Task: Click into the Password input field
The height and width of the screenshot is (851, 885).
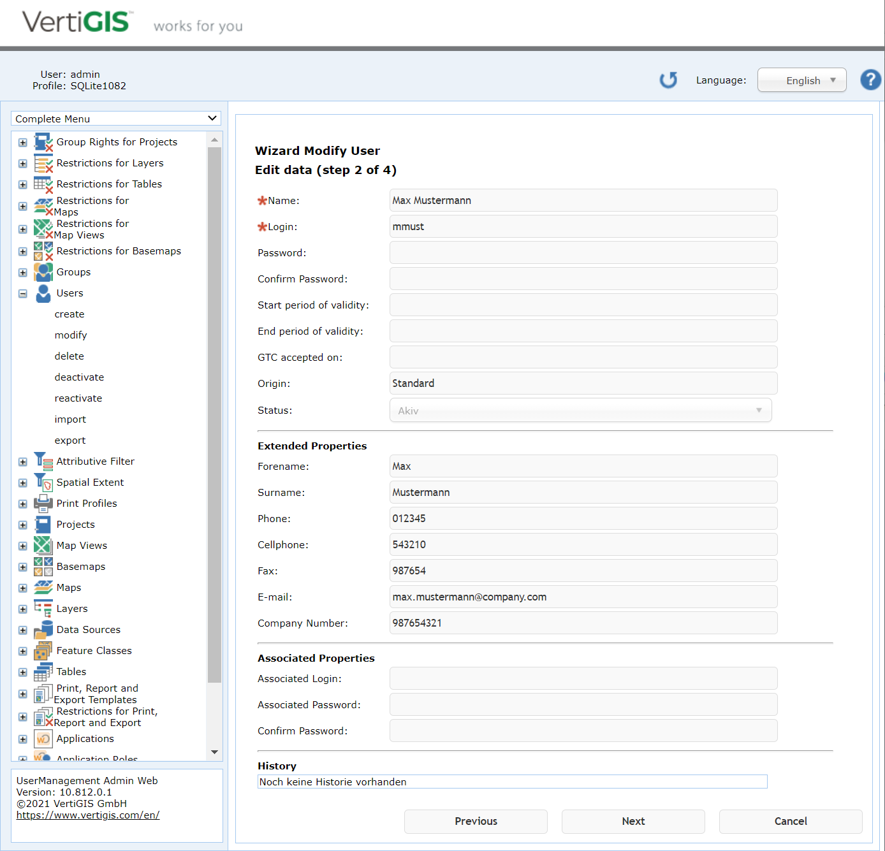Action: (x=583, y=253)
